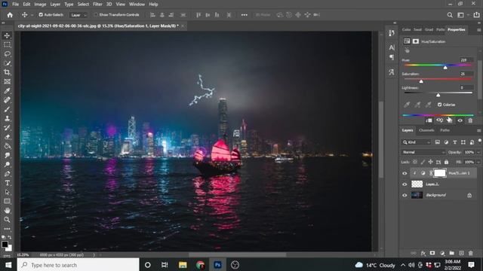483x271 pixels.
Task: Open the Normal blend mode dropdown
Action: [x=423, y=152]
